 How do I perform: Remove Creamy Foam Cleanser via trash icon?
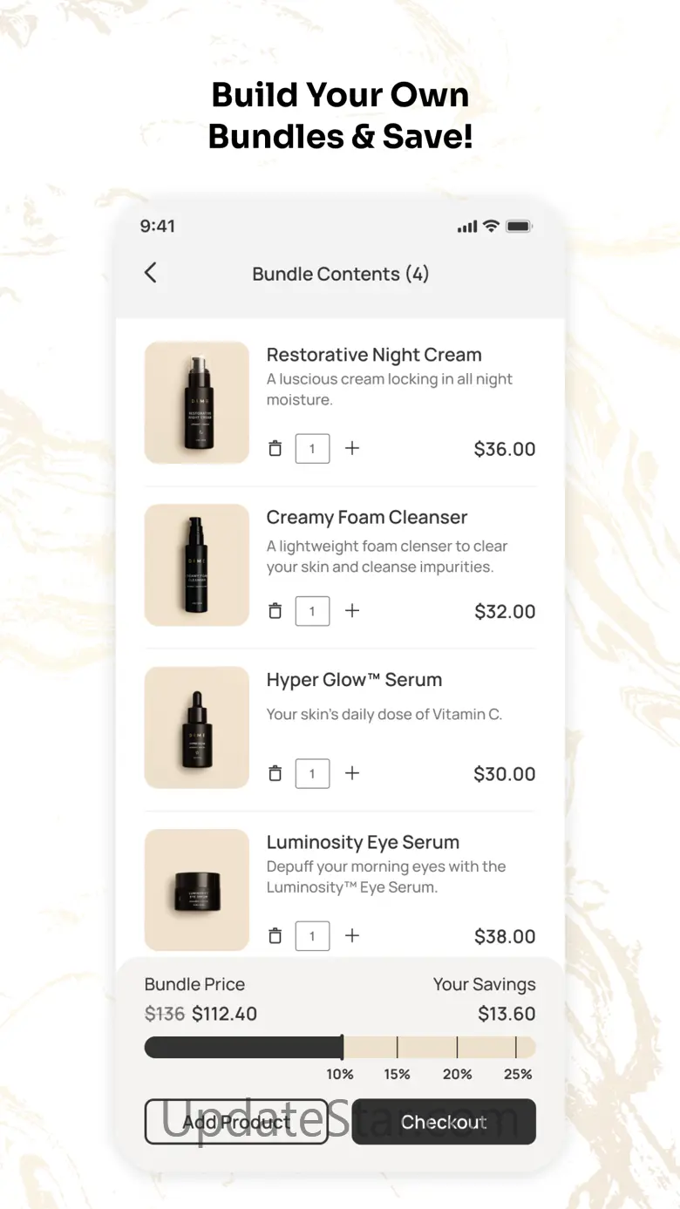(275, 611)
